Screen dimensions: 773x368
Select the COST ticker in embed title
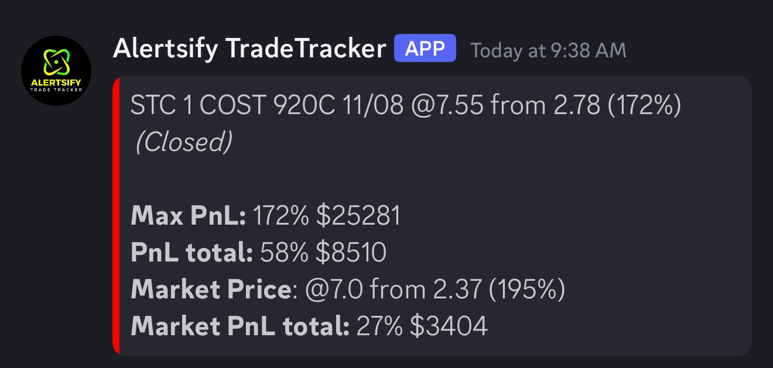click(x=234, y=106)
